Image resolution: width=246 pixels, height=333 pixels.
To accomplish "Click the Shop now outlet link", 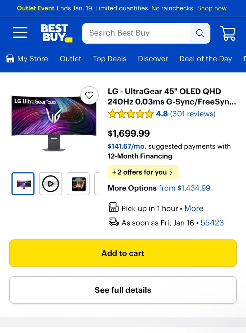I will (212, 8).
